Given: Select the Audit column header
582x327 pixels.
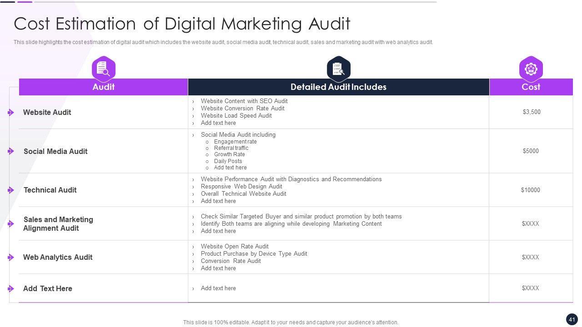Looking at the screenshot, I should (104, 87).
